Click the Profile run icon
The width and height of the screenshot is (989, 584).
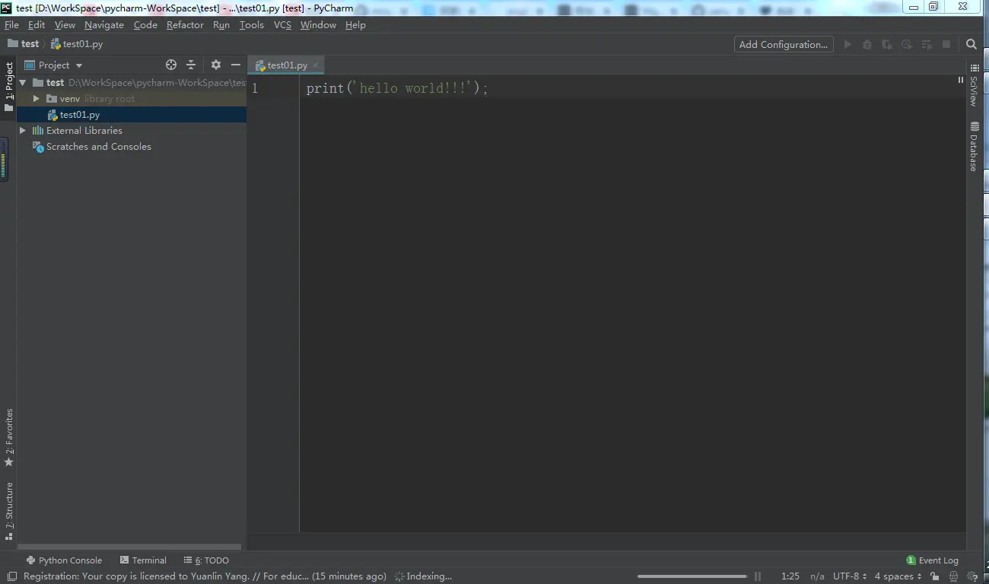(x=907, y=45)
